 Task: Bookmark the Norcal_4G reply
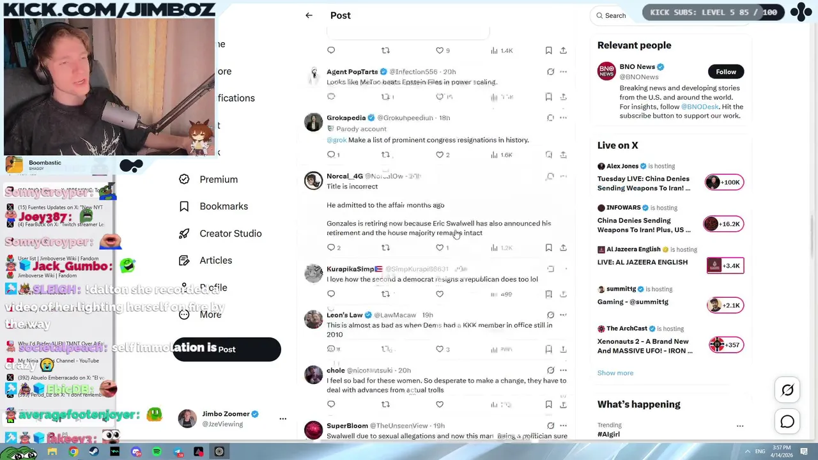(548, 247)
